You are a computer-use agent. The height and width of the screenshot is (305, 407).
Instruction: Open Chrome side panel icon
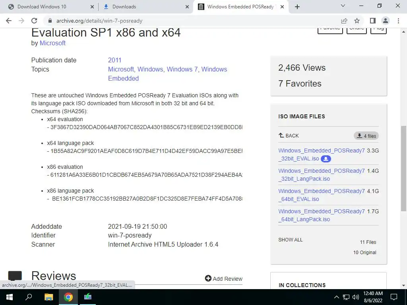[373, 21]
